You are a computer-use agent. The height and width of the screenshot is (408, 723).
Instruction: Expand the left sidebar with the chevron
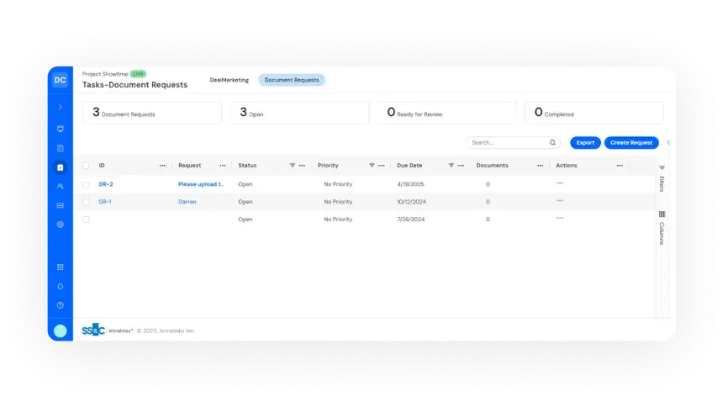coord(60,107)
